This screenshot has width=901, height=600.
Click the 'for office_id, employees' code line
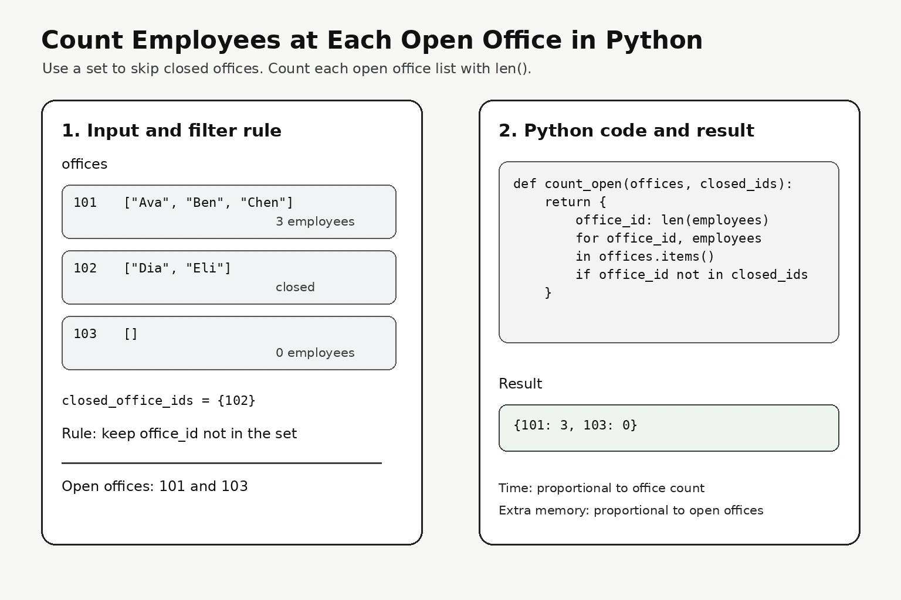click(x=668, y=238)
